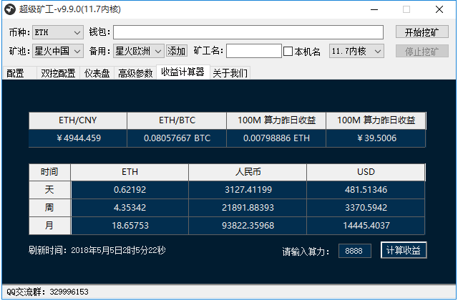Viewport: 458px width, 301px height.
Task: Click the 0.00798886 ETH cell
Action: 276,138
